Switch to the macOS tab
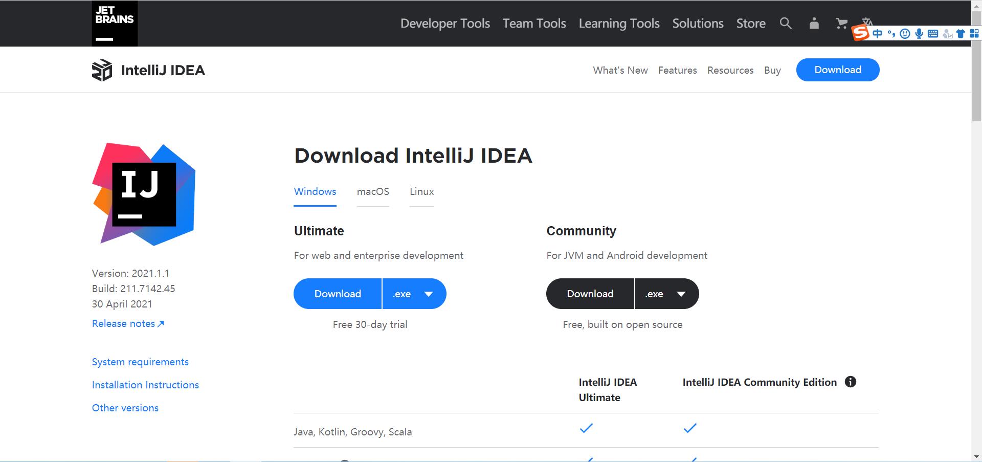982x462 pixels. [373, 191]
